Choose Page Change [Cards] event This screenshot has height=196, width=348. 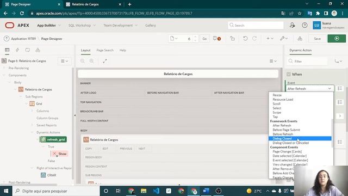[287, 151]
